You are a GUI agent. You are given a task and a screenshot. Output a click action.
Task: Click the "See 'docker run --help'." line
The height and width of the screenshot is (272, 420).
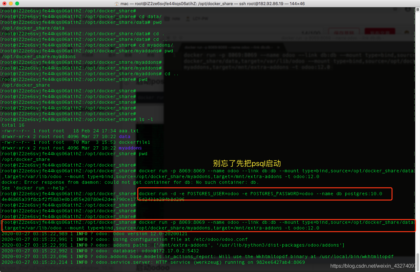click(36, 188)
